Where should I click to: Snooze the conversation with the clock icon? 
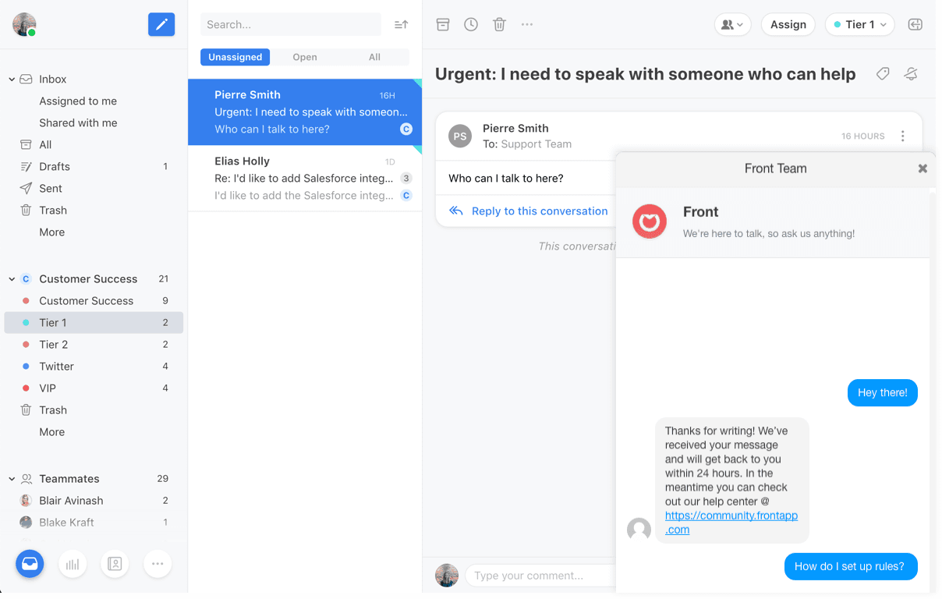tap(471, 24)
